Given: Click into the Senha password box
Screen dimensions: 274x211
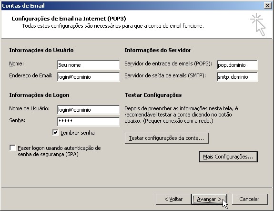Looking at the screenshot, I should [89, 122].
